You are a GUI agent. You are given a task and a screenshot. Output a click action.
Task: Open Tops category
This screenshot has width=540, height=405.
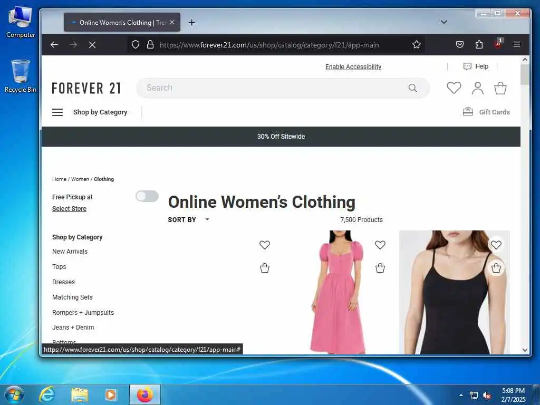tap(59, 266)
